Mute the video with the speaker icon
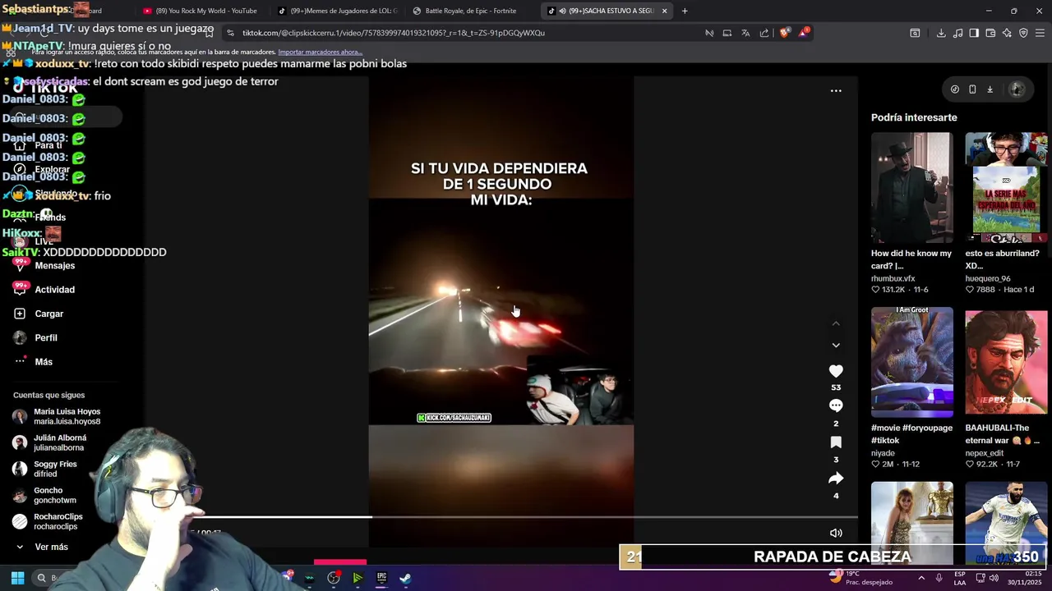This screenshot has width=1052, height=591. (x=836, y=533)
